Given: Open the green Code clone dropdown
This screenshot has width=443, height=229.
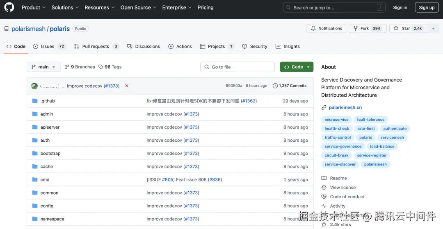Looking at the screenshot, I should pyautogui.click(x=297, y=67).
